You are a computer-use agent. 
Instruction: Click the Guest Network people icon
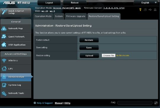click(x=4, y=37)
